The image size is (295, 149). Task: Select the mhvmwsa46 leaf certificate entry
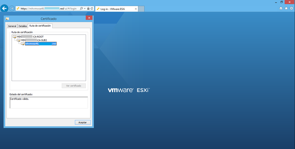(x=40, y=44)
